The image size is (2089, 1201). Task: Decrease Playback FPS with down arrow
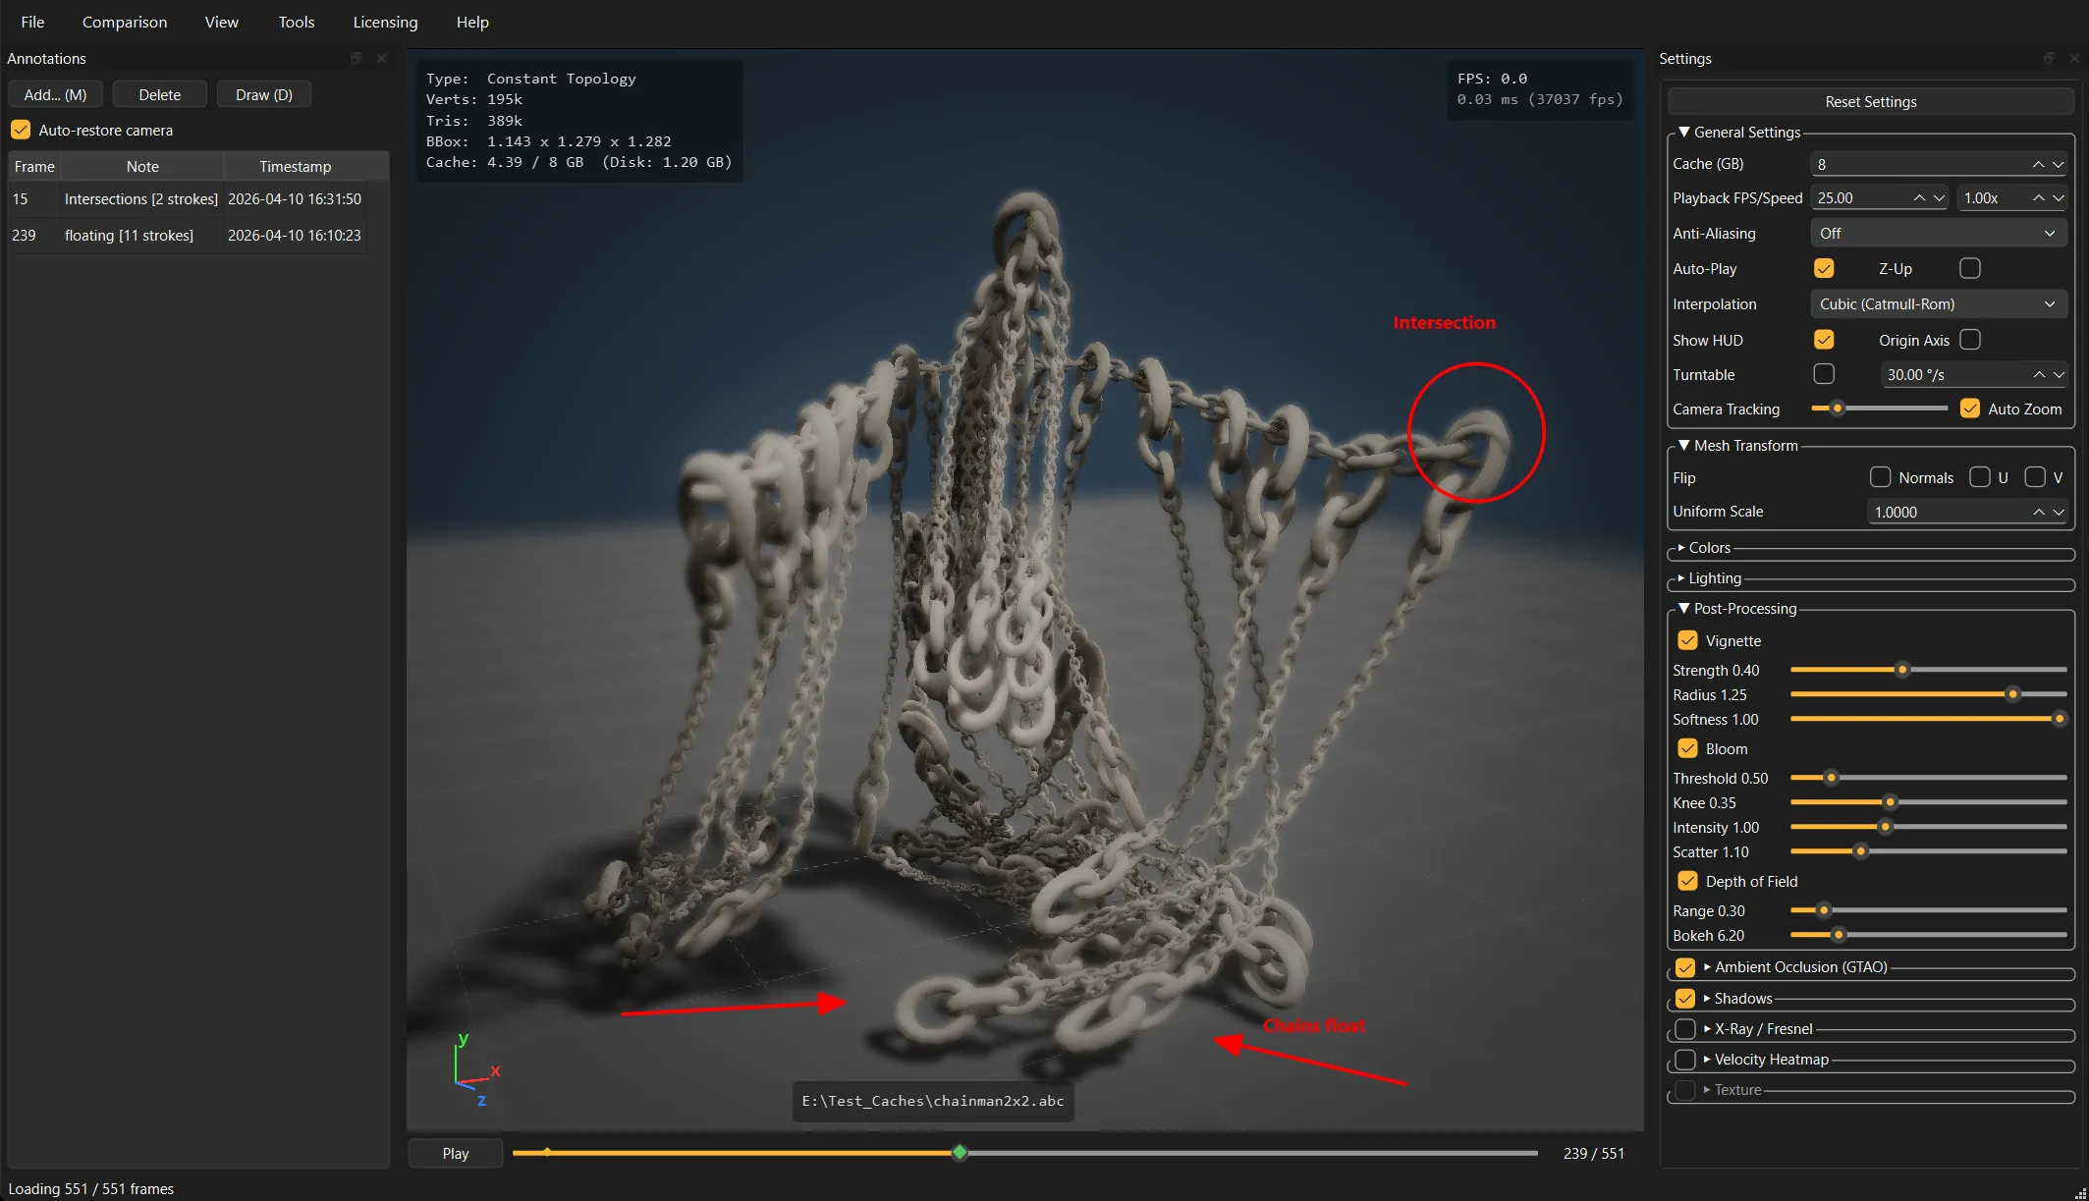(x=1939, y=198)
